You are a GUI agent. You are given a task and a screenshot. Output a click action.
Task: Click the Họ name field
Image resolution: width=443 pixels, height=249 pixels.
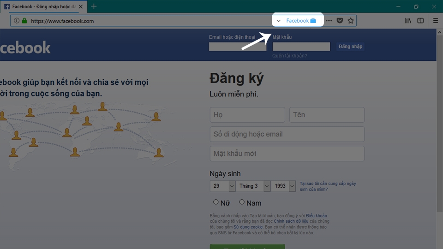[247, 115]
